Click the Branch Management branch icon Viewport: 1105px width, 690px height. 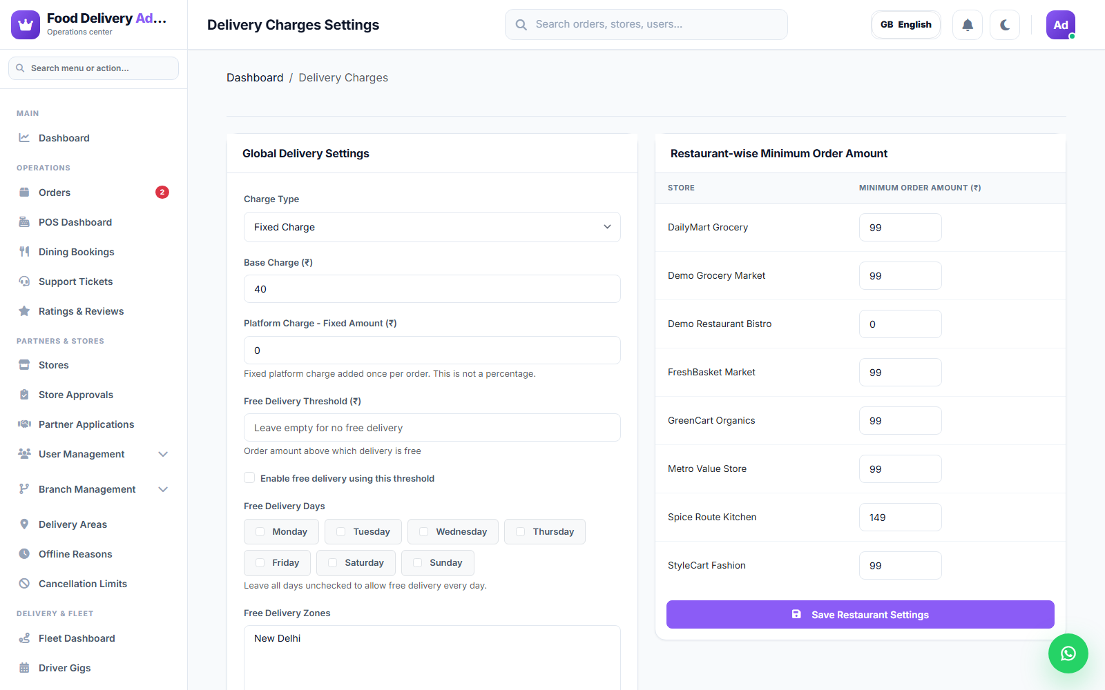(x=24, y=489)
